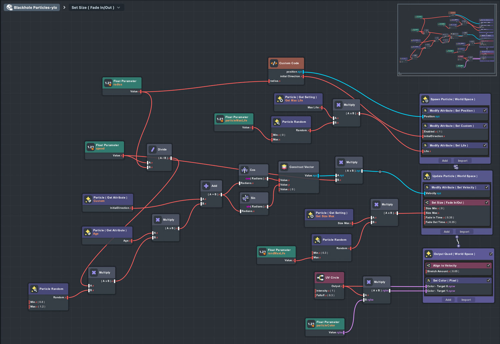Click the breadcrumb separator chevron
500x344 pixels.
point(64,7)
